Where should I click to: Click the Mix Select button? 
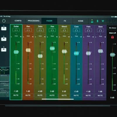tap(112, 28)
